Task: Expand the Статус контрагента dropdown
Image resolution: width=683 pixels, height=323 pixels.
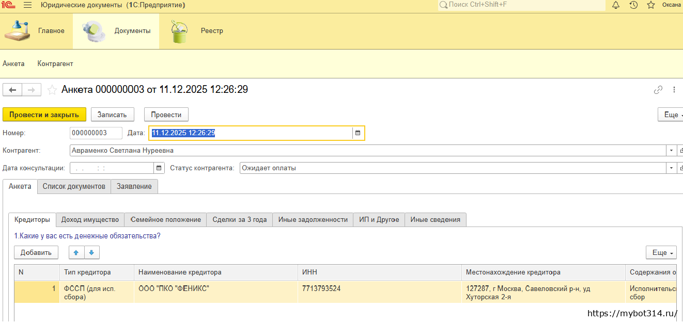Action: 671,168
